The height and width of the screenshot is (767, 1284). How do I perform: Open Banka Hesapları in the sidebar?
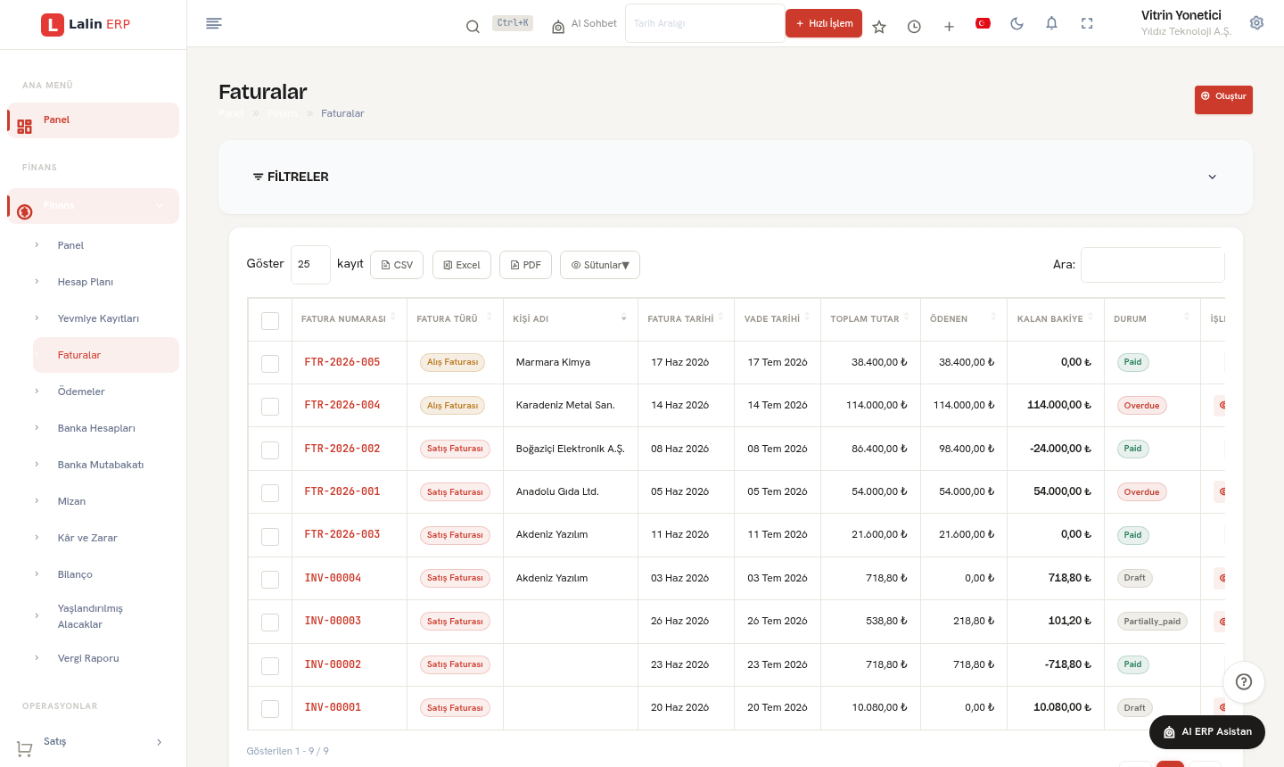pos(96,428)
